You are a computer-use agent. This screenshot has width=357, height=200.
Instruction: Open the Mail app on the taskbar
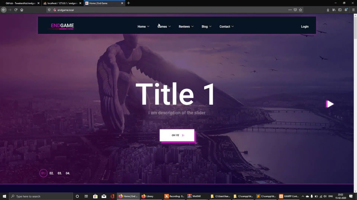[x=104, y=196]
